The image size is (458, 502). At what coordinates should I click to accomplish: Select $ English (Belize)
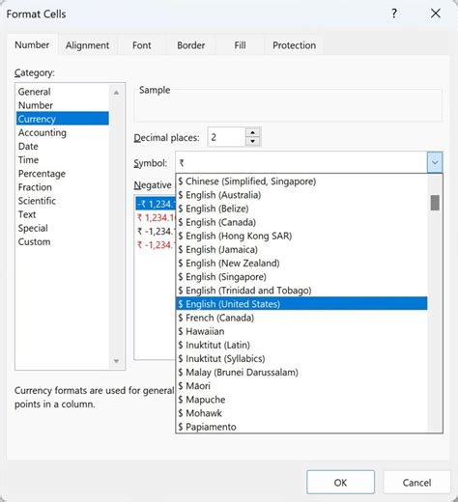coord(301,209)
